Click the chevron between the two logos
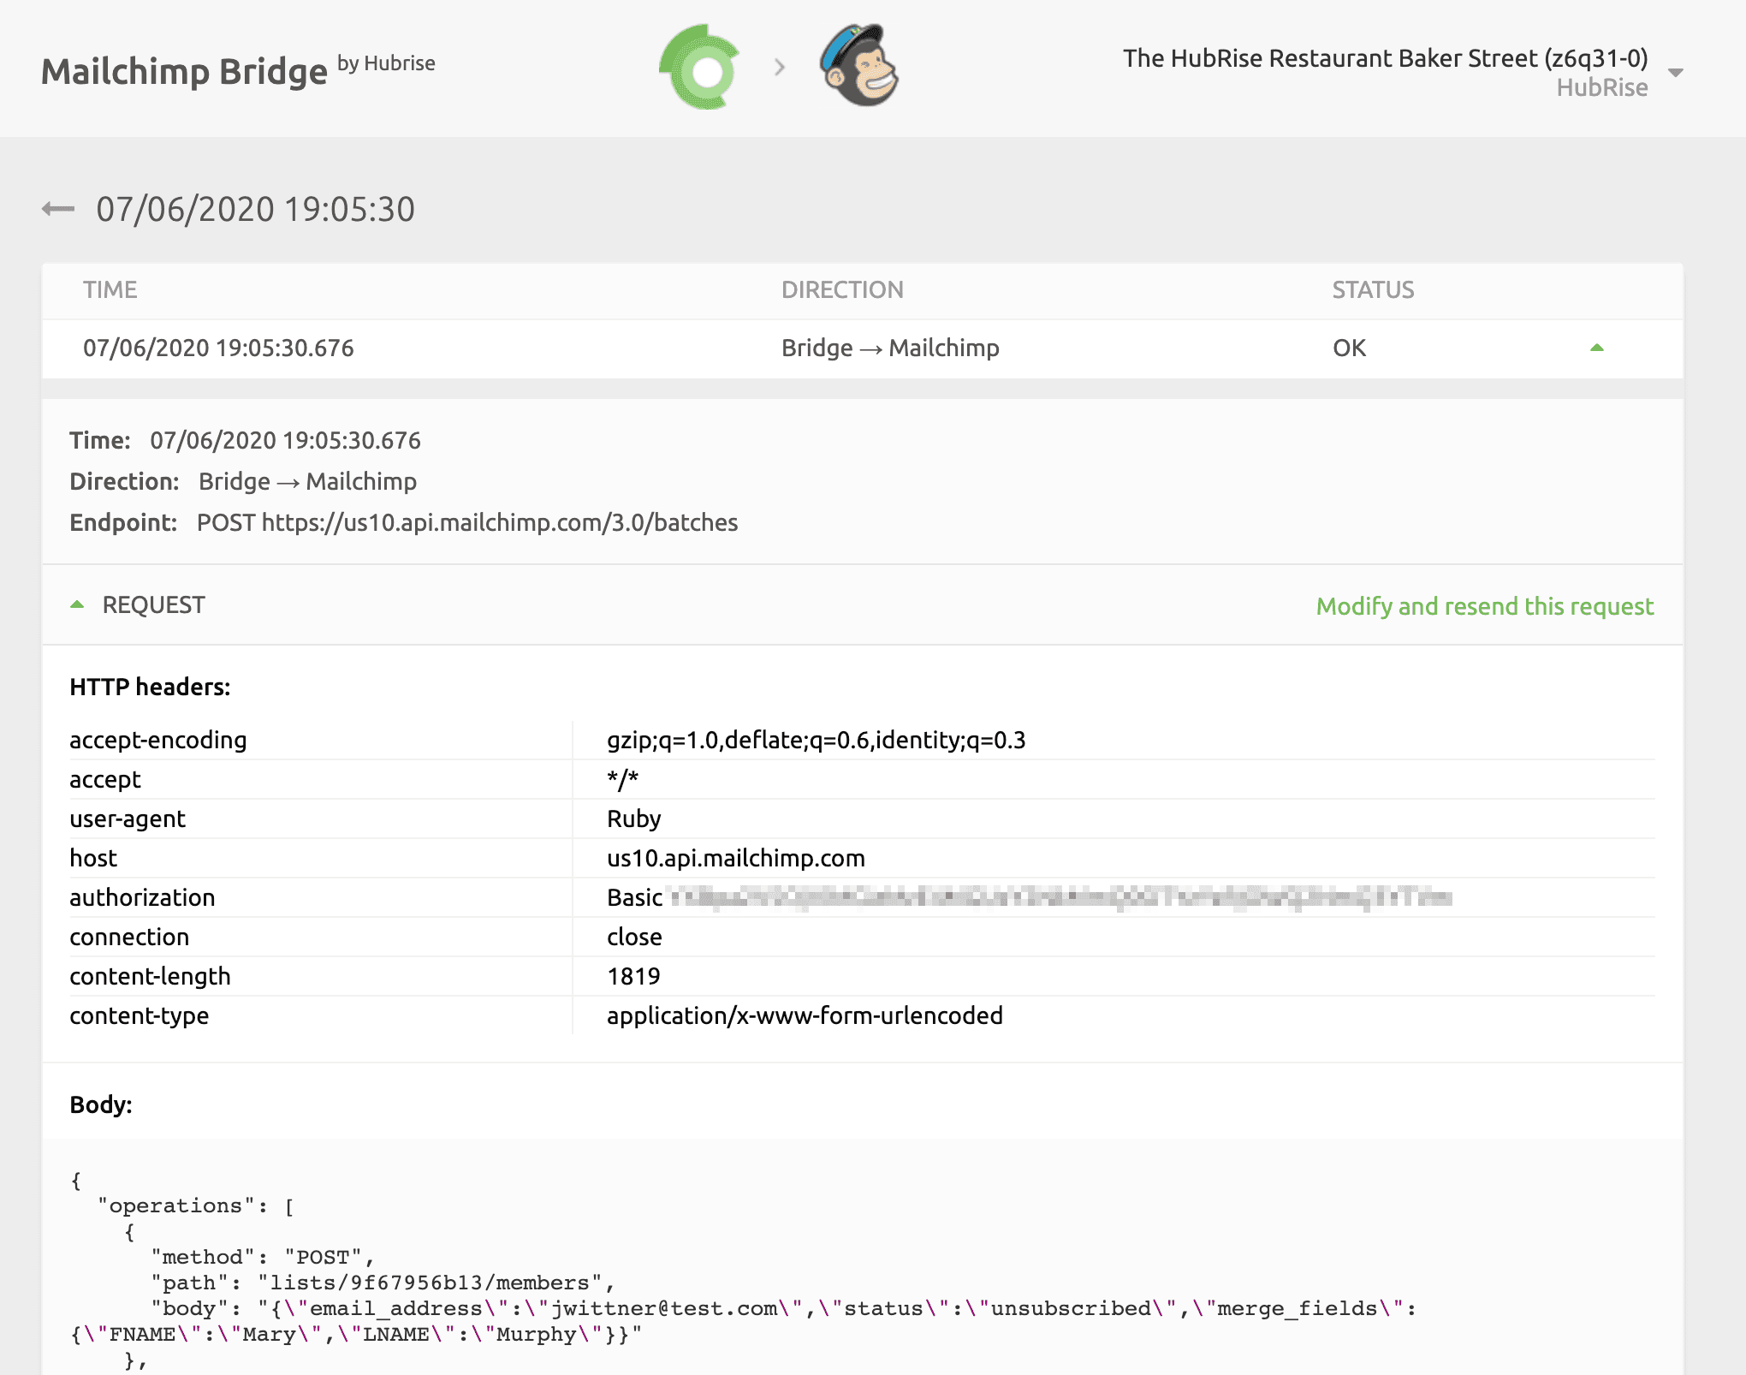 click(x=779, y=67)
